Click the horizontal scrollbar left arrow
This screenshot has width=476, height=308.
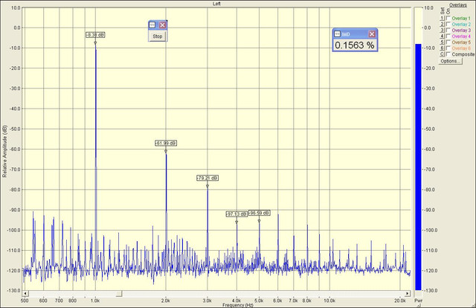point(25,293)
